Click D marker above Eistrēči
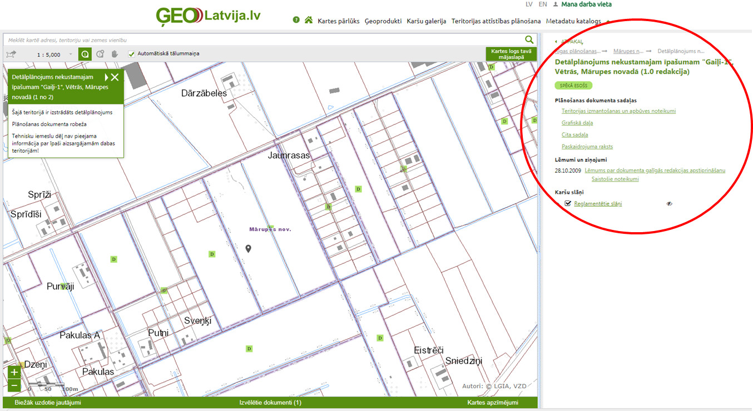753x411 pixels. pyautogui.click(x=380, y=338)
